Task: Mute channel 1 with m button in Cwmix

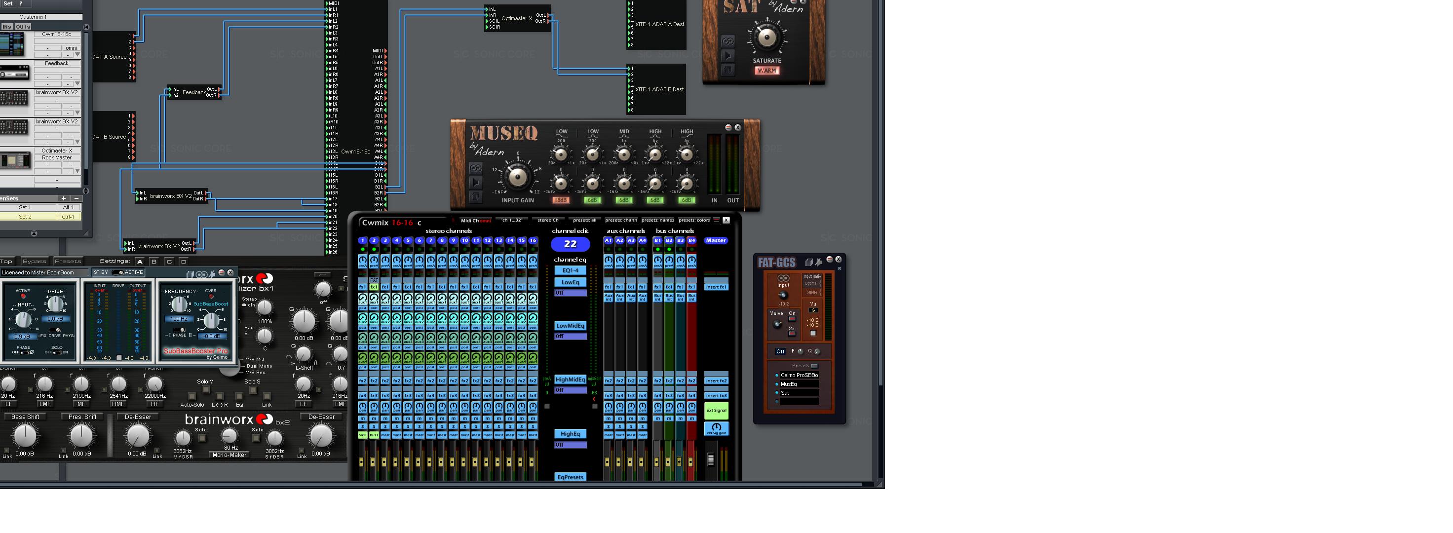Action: (x=363, y=419)
